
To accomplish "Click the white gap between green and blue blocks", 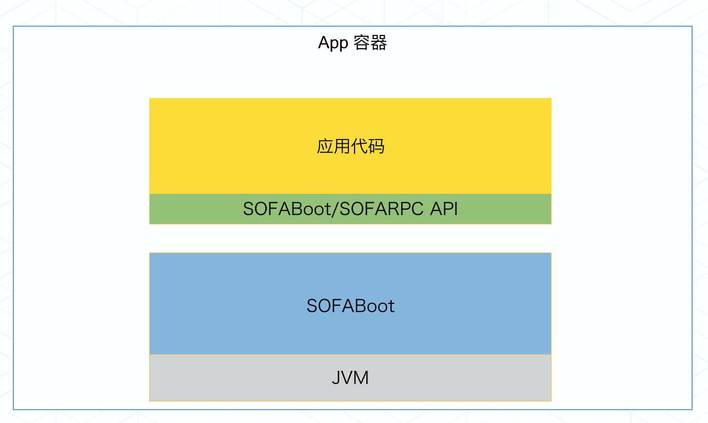I will (x=350, y=238).
